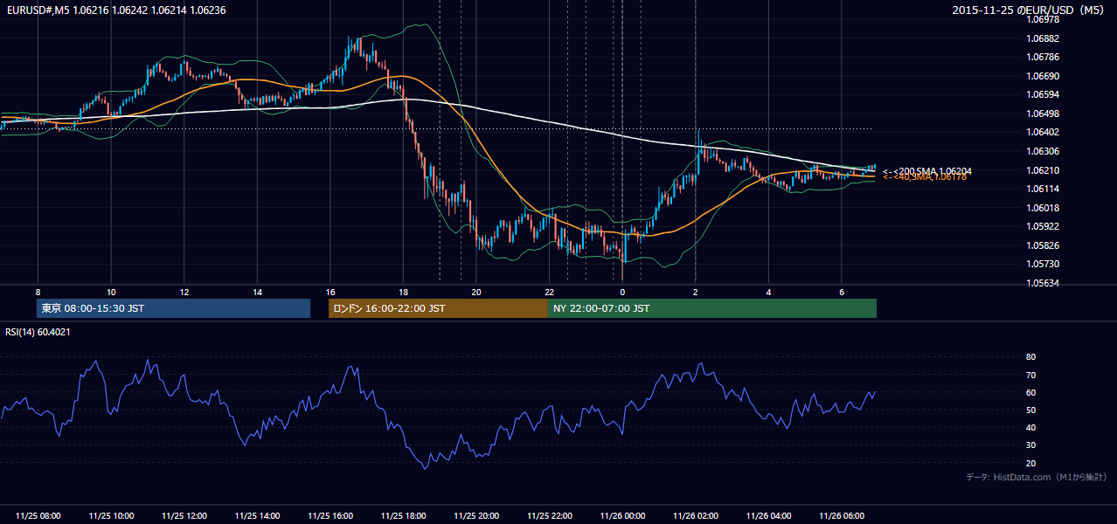Select the NY 22:00-07:00 JST session bar
The image size is (1117, 524).
(x=712, y=308)
